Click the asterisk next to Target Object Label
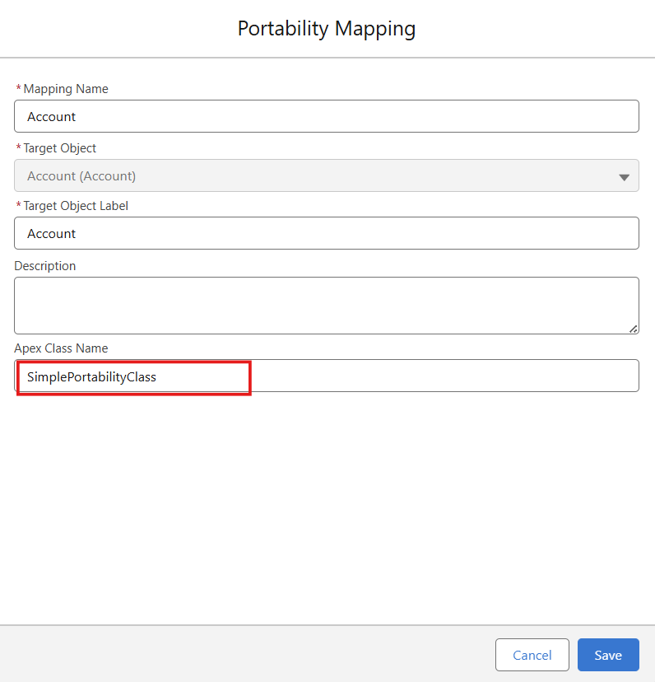 [x=18, y=206]
